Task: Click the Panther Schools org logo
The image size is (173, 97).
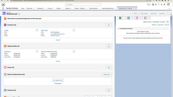Action: click(x=3, y=5)
